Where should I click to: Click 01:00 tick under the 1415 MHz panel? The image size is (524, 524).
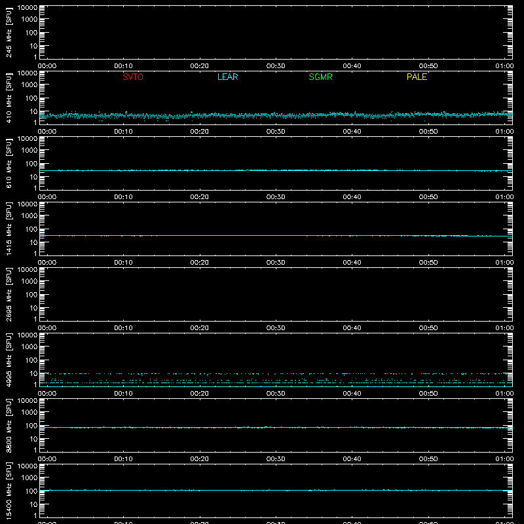[x=504, y=263]
